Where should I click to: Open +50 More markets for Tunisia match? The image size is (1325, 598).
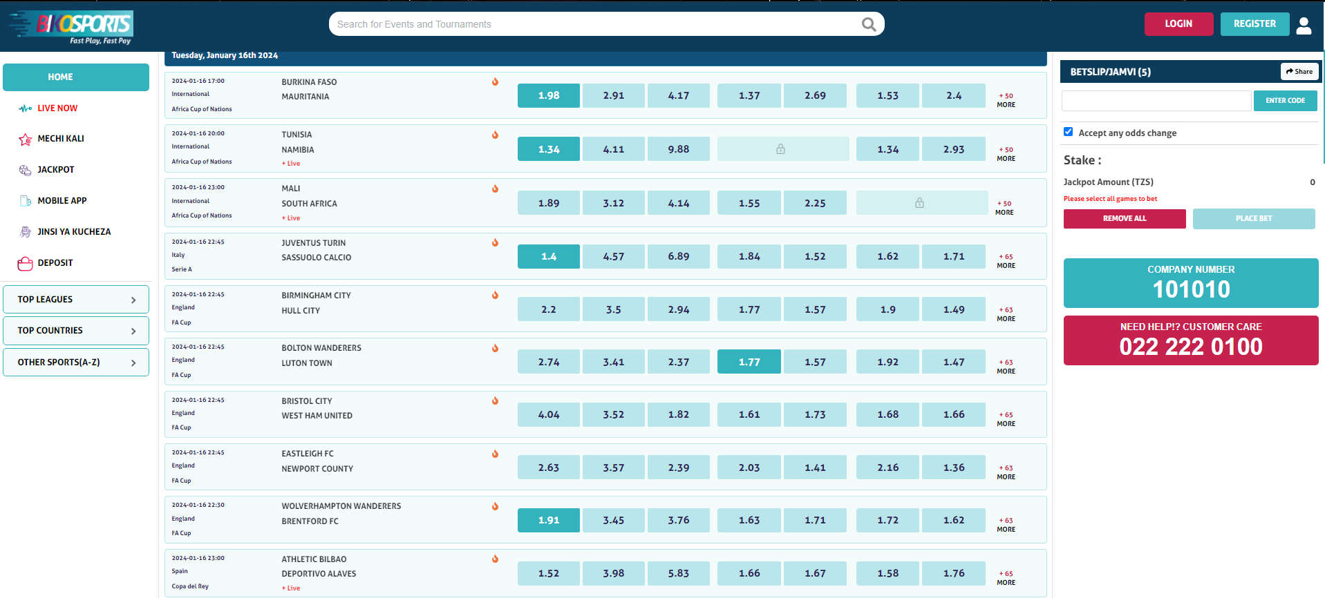tap(1006, 154)
